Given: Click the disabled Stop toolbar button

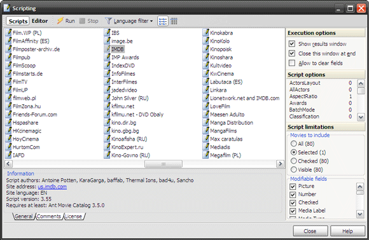Looking at the screenshot, I should (88, 21).
